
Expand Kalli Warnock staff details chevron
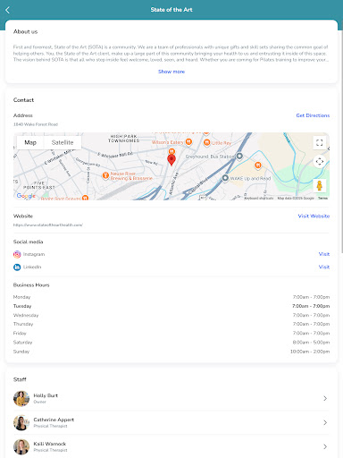(x=325, y=446)
